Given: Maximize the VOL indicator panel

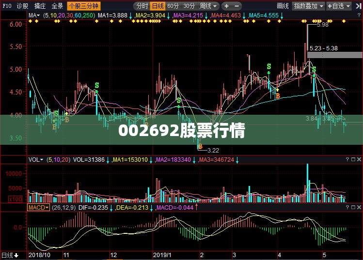Looking at the screenshot, I should [x=353, y=159].
